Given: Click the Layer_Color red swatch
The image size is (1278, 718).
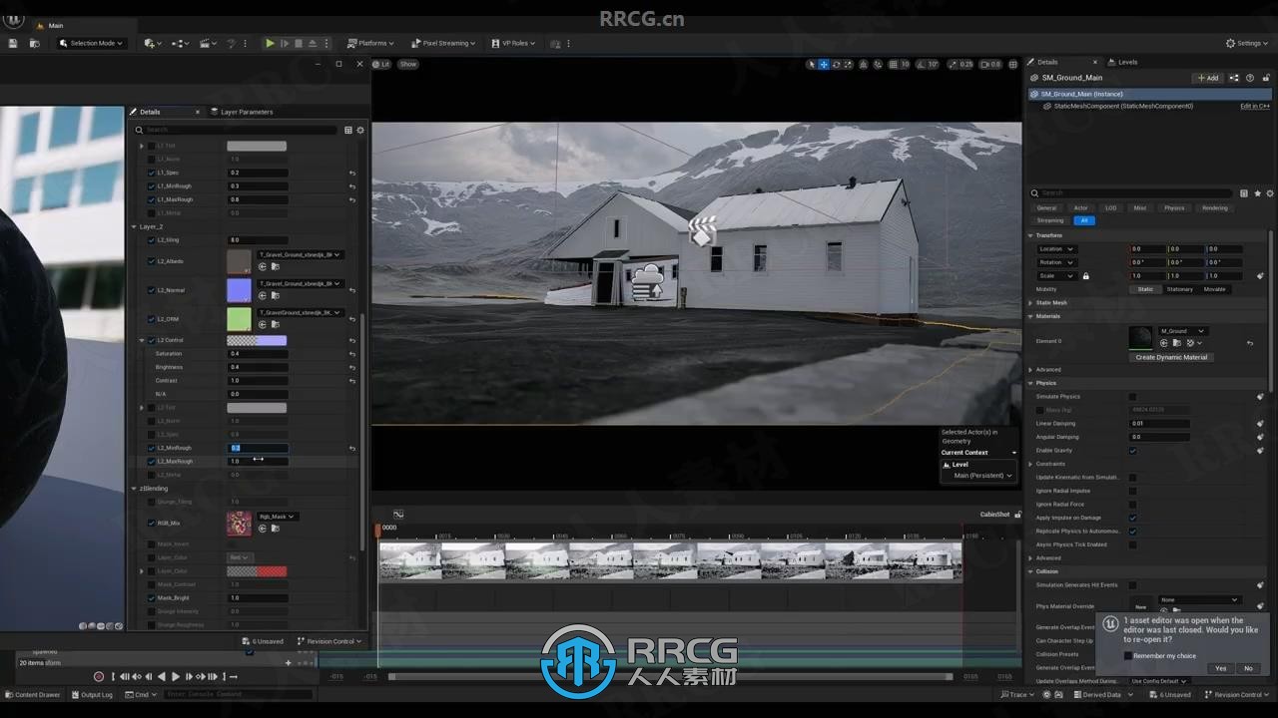Looking at the screenshot, I should tap(257, 571).
